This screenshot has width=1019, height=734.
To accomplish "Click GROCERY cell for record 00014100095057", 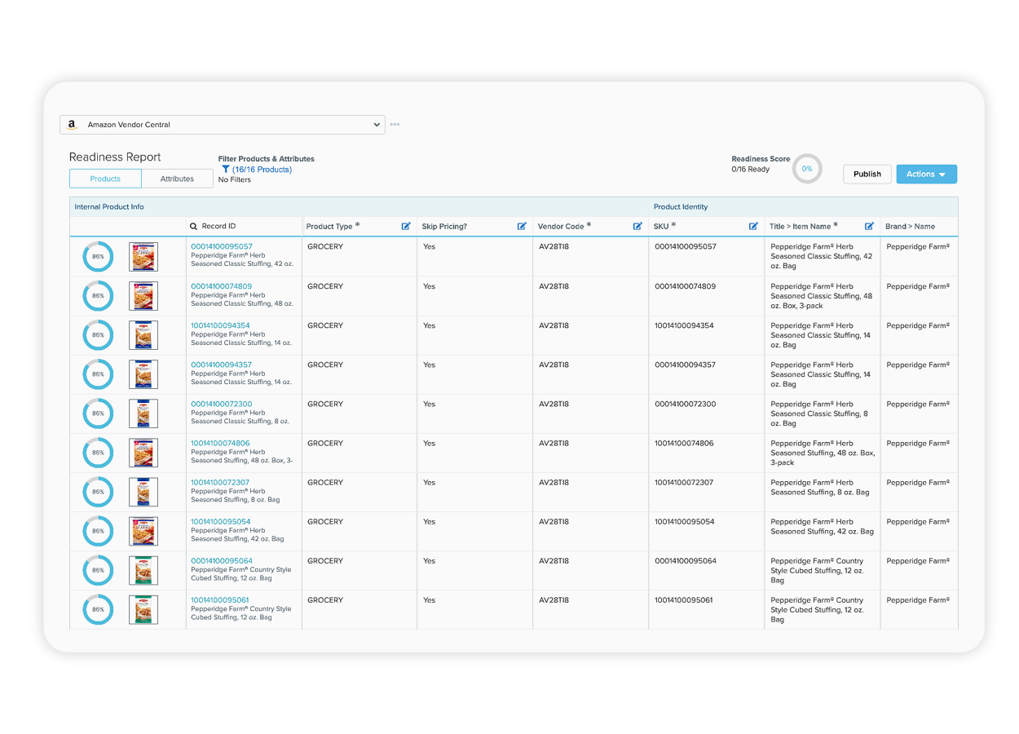I will [325, 246].
